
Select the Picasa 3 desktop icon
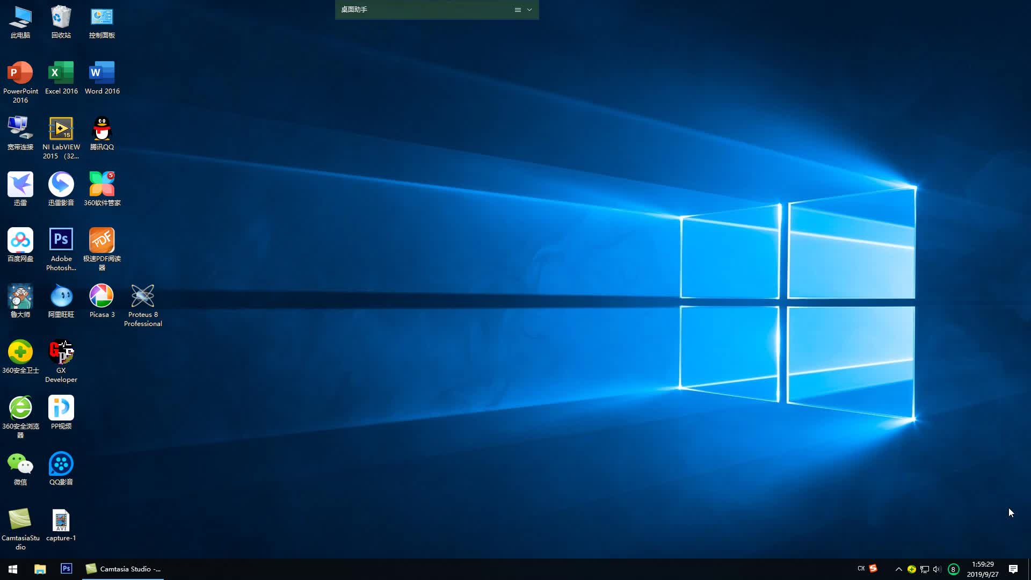[x=102, y=301]
